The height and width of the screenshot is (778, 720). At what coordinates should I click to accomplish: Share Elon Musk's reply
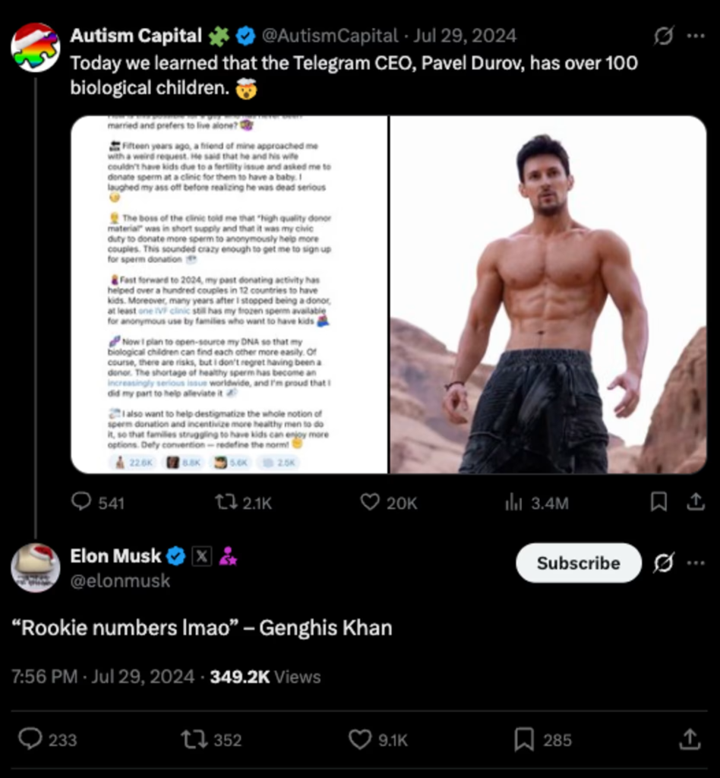coord(690,739)
